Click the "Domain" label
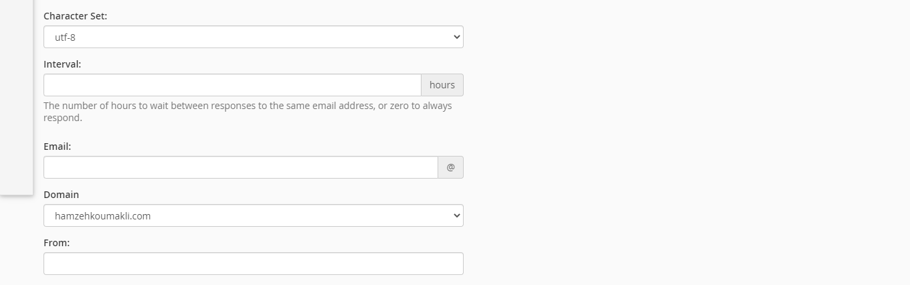Viewport: 910px width, 285px height. tap(61, 195)
